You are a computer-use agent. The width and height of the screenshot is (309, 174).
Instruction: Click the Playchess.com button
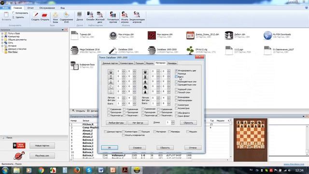tap(42, 156)
